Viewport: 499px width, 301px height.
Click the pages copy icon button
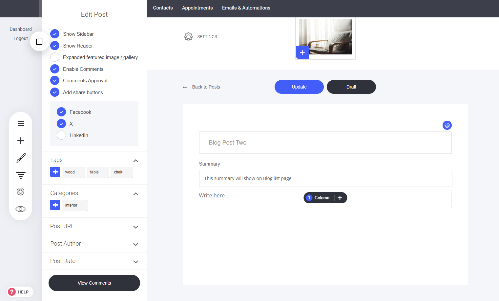(x=39, y=41)
